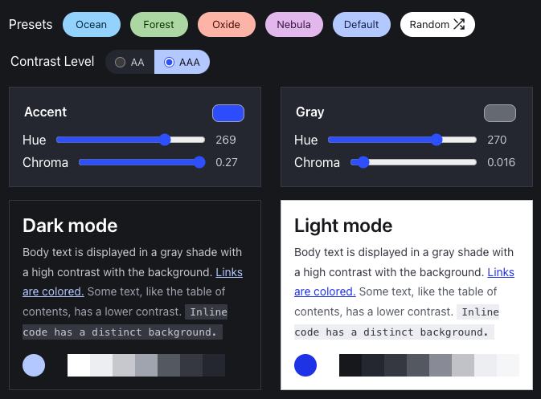
Task: Click the Accent Hue slider
Action: (x=130, y=140)
